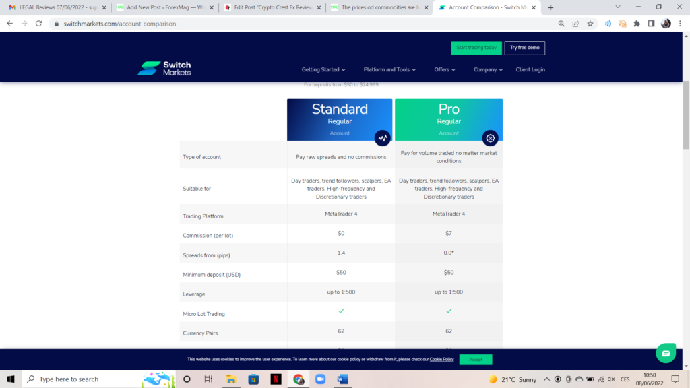Open the Offers dropdown
This screenshot has height=388, width=690.
point(445,69)
